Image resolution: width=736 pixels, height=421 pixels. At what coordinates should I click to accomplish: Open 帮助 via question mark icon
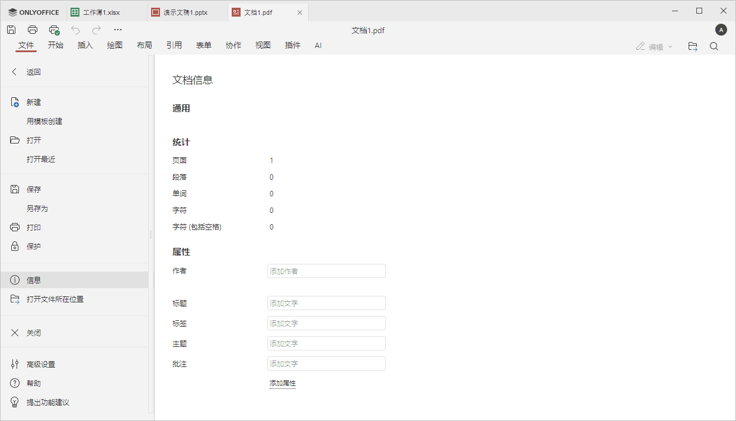pyautogui.click(x=33, y=382)
